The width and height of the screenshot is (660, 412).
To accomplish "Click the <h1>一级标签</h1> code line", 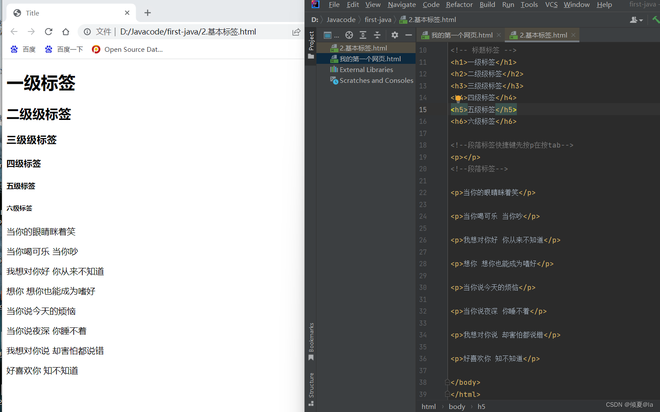I will [x=483, y=62].
